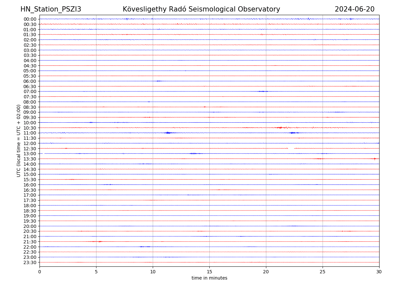This screenshot has width=395, height=296.
Task: Click the Kövesligethy Radó Seismological Observatory heading
Action: (x=201, y=9)
